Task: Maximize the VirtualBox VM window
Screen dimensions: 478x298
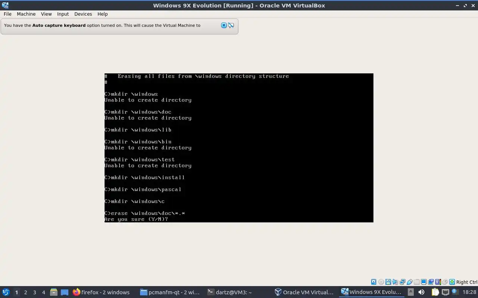Action: pyautogui.click(x=465, y=5)
